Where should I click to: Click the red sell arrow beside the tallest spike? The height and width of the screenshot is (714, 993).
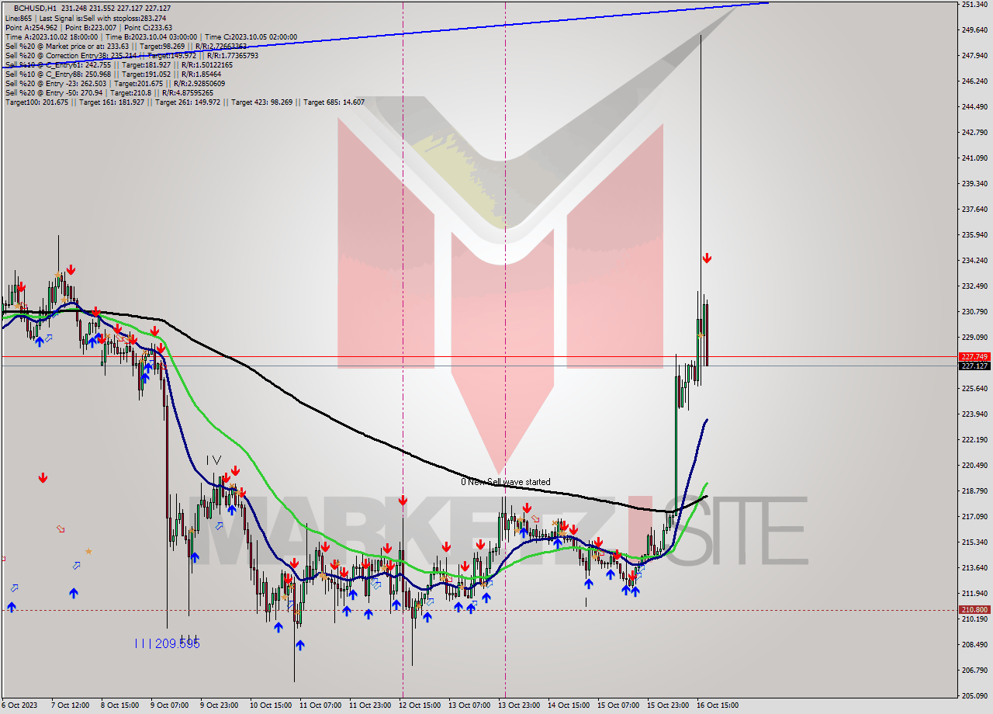tap(707, 258)
